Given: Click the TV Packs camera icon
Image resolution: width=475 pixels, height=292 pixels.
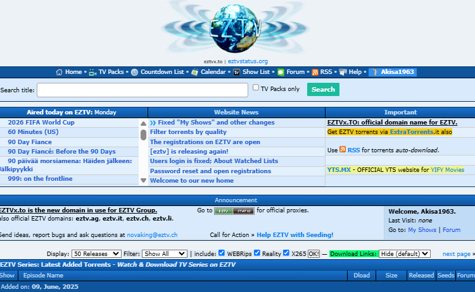Looking at the screenshot, I should click(92, 72).
